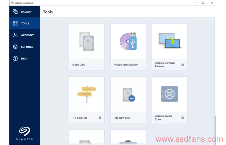Select the Acronis Universal Restore label
This screenshot has height=145, width=226.
[165, 65]
